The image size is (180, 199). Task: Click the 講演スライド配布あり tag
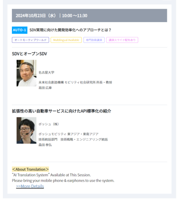tap(122, 40)
